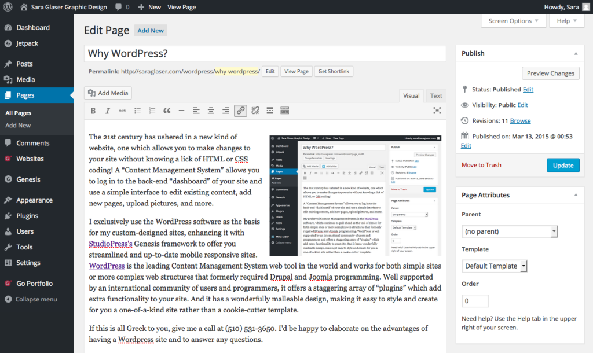Viewport: 593px width, 353px height.
Task: Insert a numbered list
Action: [152, 111]
